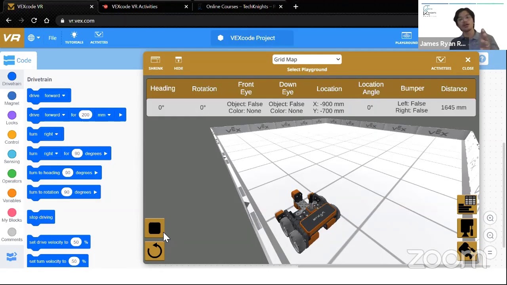Screen dimensions: 507x285
Task: Close the VEXcode VR browser tab
Action: [x=92, y=7]
